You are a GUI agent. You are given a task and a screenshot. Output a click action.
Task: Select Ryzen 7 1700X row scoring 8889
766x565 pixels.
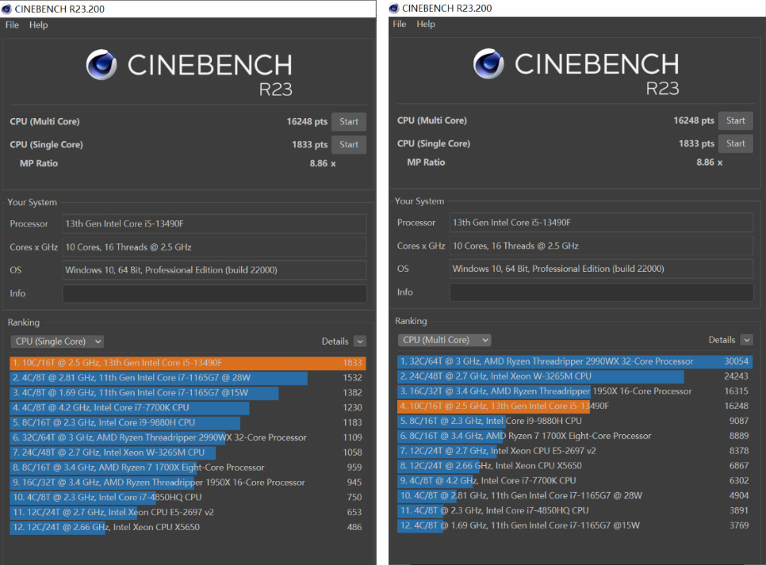[575, 436]
